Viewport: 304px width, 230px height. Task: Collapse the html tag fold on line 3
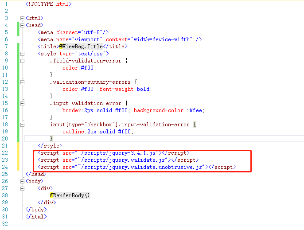click(22, 19)
